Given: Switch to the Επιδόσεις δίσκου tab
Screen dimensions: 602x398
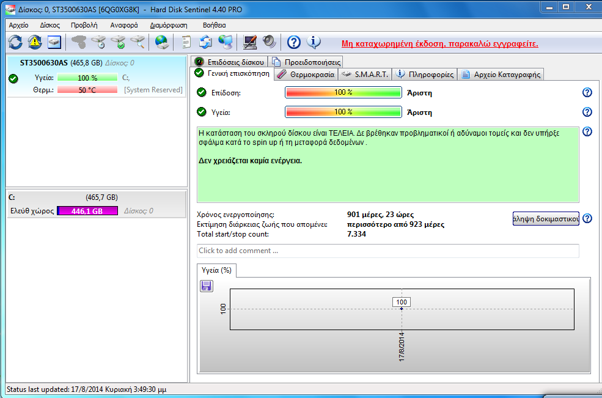Looking at the screenshot, I should 230,62.
